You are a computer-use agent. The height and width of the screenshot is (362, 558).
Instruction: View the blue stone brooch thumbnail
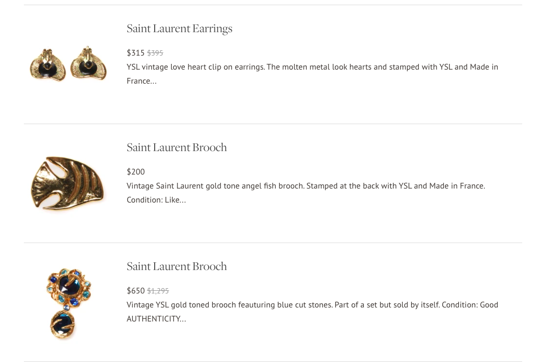(69, 303)
